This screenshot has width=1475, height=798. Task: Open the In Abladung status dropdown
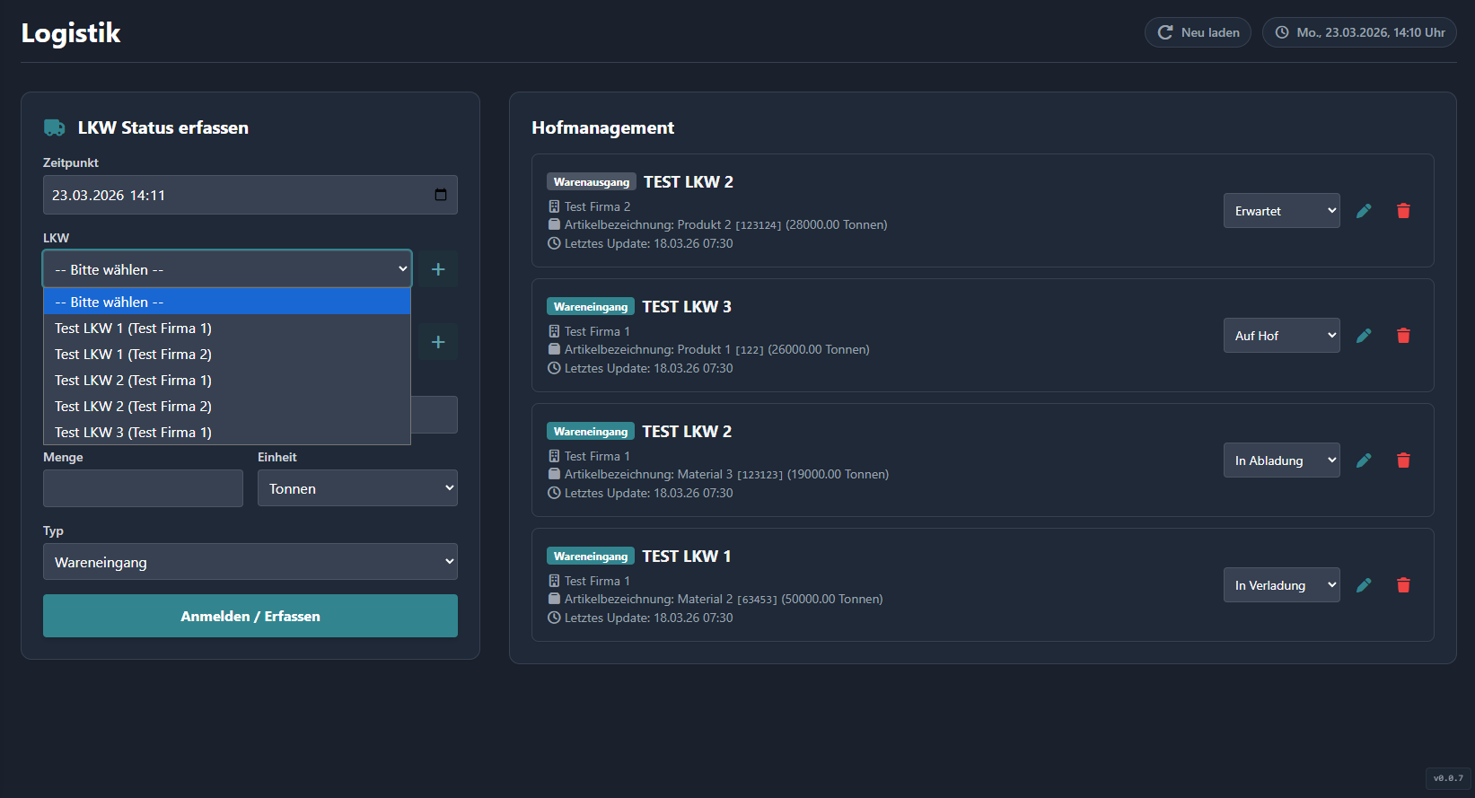pos(1281,460)
